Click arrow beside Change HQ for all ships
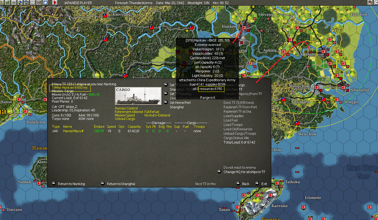 point(219,172)
